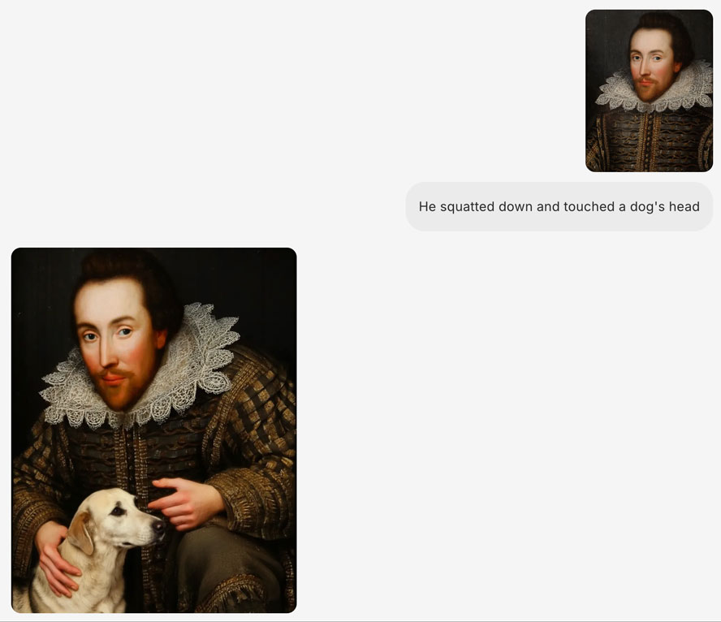The width and height of the screenshot is (721, 622).
Task: Open the generated image with the dog
Action: pos(154,430)
